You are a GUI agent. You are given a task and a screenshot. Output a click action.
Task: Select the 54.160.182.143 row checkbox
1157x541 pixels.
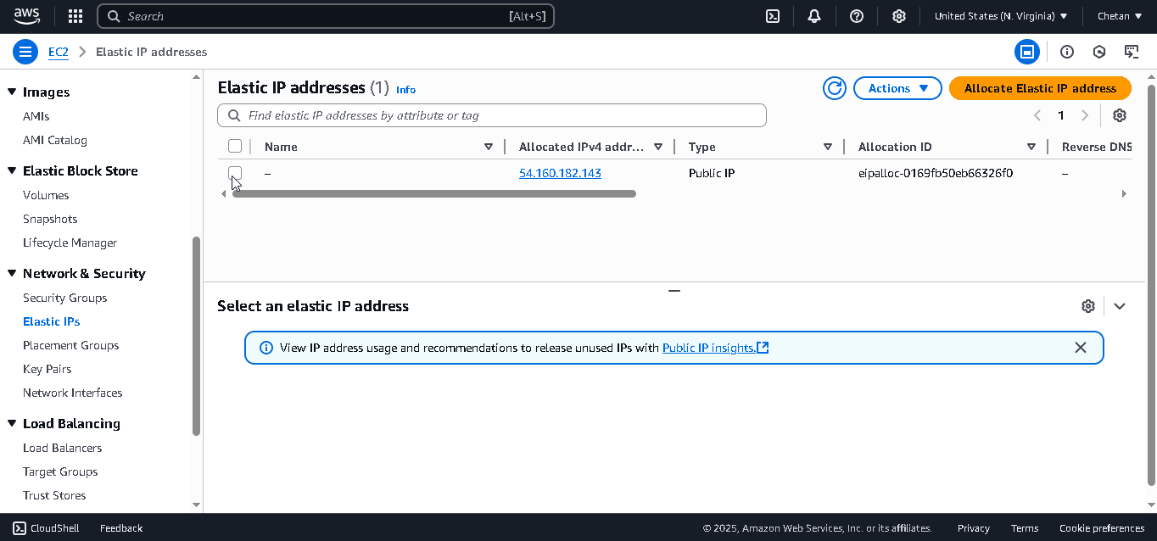click(235, 173)
